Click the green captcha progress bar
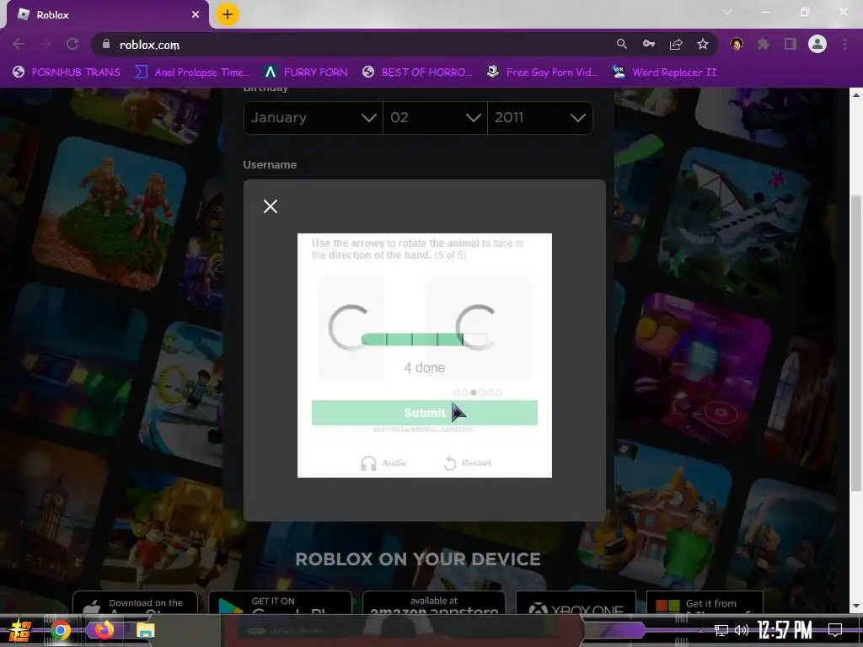This screenshot has width=863, height=647. click(x=425, y=340)
